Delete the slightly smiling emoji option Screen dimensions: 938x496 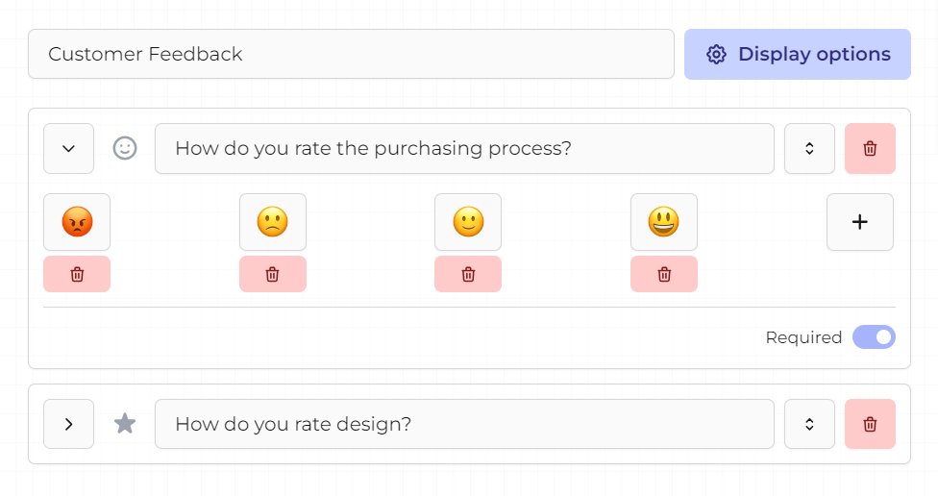[x=468, y=274]
